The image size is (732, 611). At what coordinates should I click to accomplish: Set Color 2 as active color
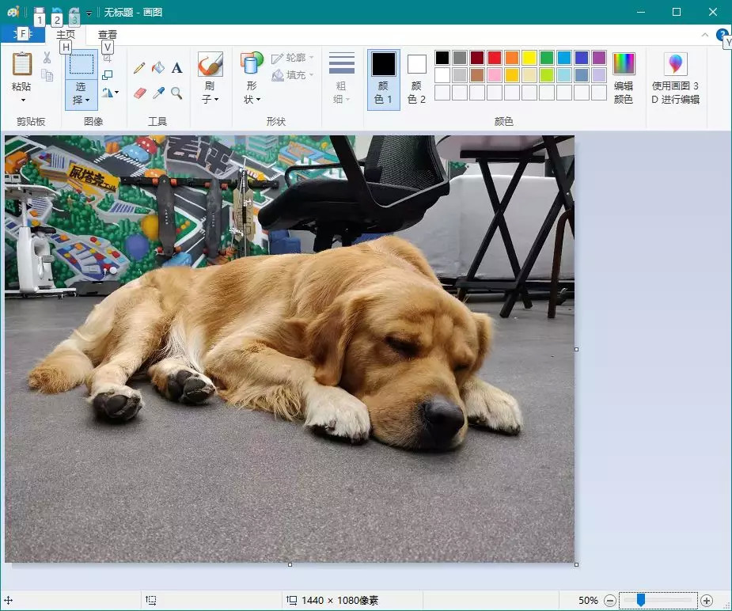tap(417, 79)
